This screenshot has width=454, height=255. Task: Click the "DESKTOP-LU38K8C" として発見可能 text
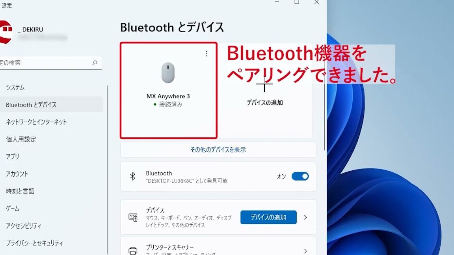pos(187,181)
